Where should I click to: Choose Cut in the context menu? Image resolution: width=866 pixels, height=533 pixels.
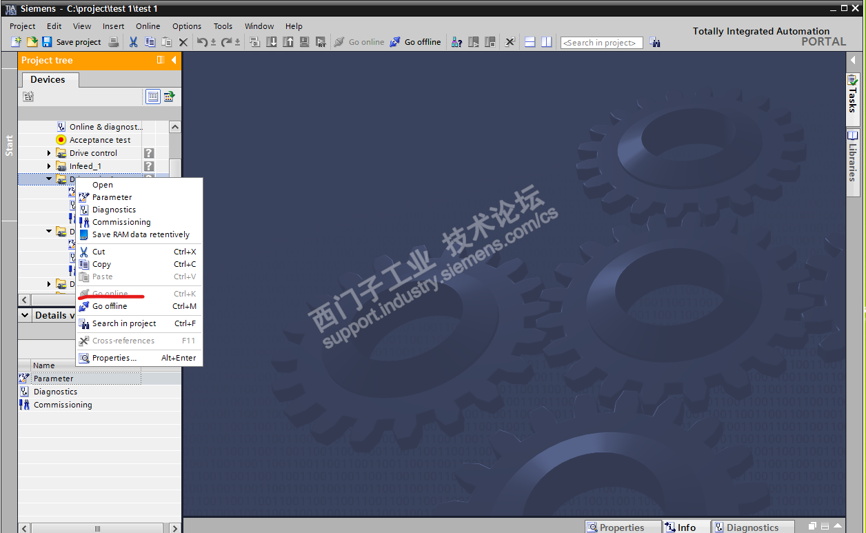[x=139, y=252]
